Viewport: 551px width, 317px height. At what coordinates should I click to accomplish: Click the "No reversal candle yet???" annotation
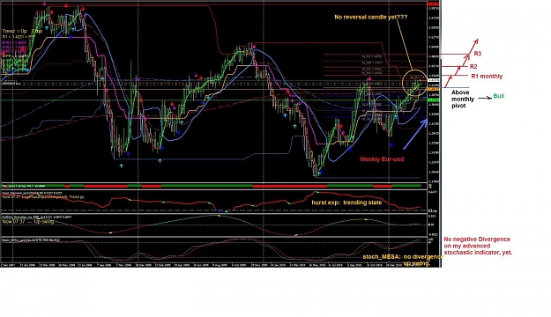pos(371,17)
